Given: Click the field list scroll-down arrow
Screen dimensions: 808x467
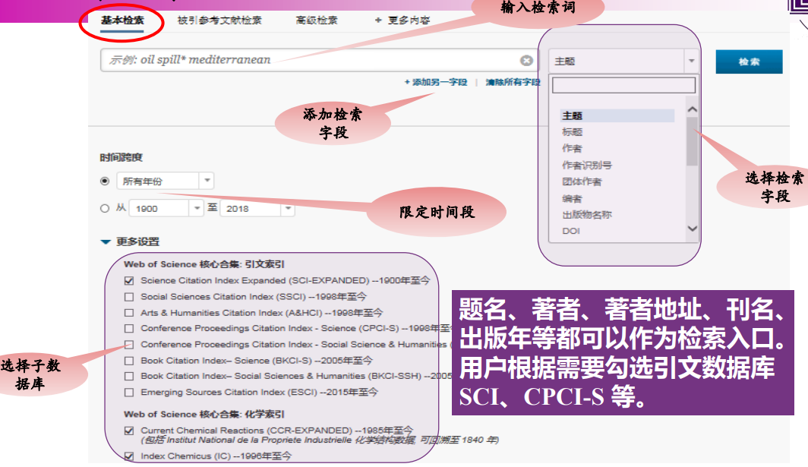Looking at the screenshot, I should (693, 229).
